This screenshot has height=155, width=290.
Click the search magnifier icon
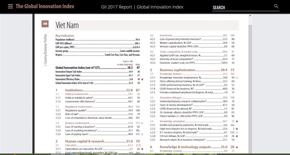pyautogui.click(x=276, y=6)
